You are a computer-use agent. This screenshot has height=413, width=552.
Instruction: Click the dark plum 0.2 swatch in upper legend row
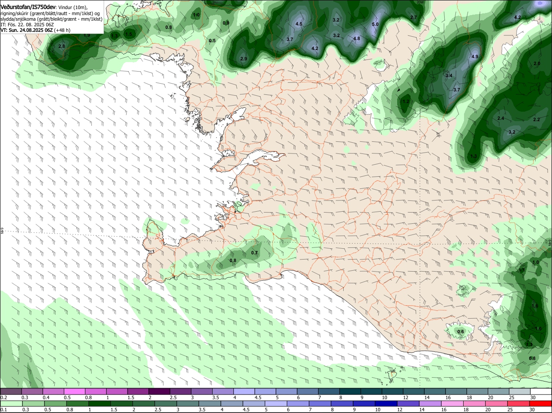tap(11, 391)
